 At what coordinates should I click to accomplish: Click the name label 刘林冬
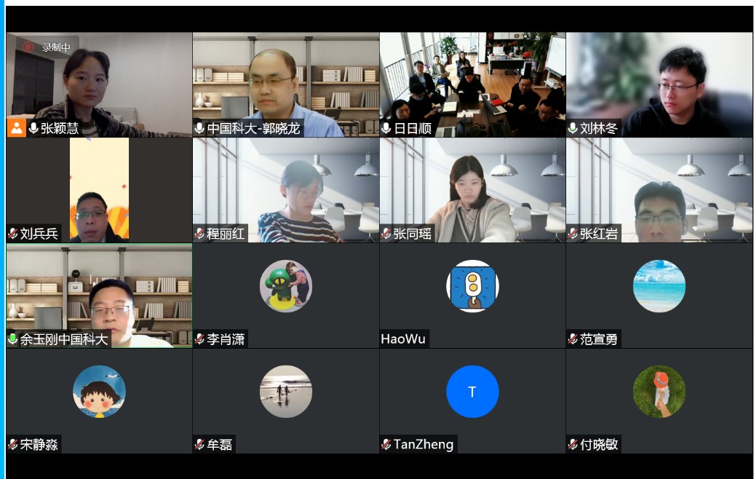pos(599,128)
